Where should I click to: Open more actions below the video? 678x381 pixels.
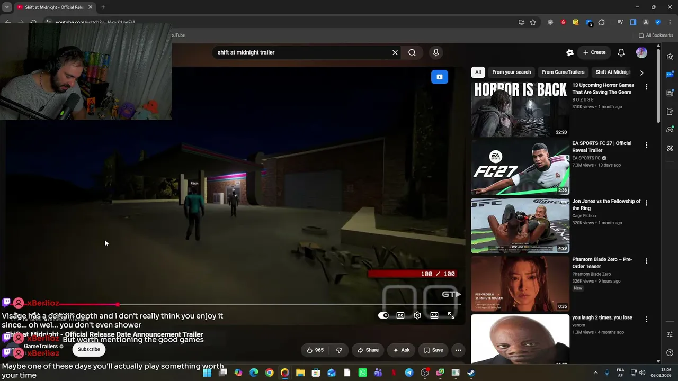[x=458, y=350]
